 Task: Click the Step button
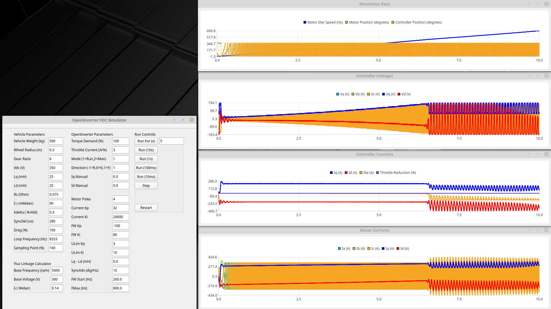coord(146,185)
